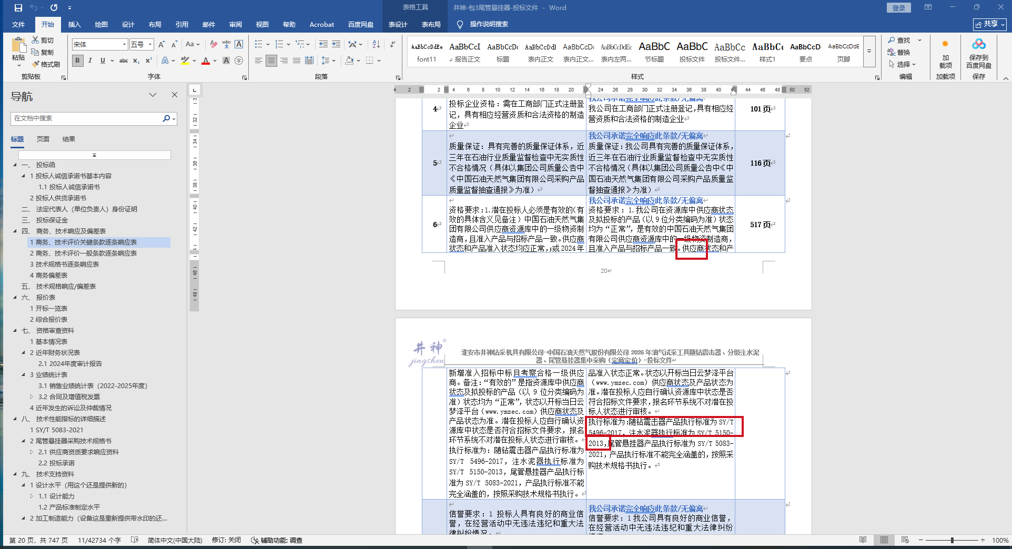
Task: Toggle strikethrough text formatting
Action: (124, 60)
